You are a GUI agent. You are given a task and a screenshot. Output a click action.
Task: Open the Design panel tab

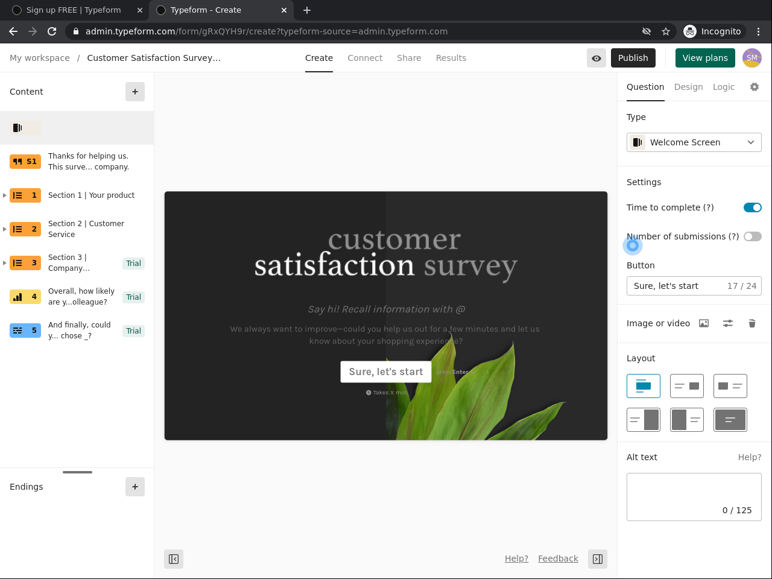click(x=688, y=87)
